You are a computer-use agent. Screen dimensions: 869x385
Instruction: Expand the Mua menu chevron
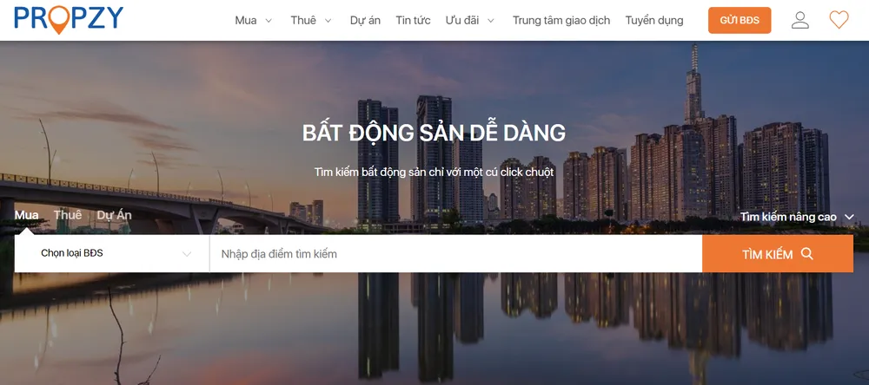click(x=269, y=21)
